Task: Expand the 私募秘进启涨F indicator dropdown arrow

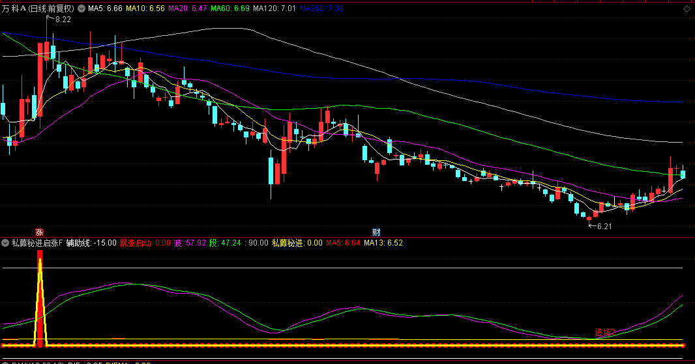Action: (x=5, y=243)
